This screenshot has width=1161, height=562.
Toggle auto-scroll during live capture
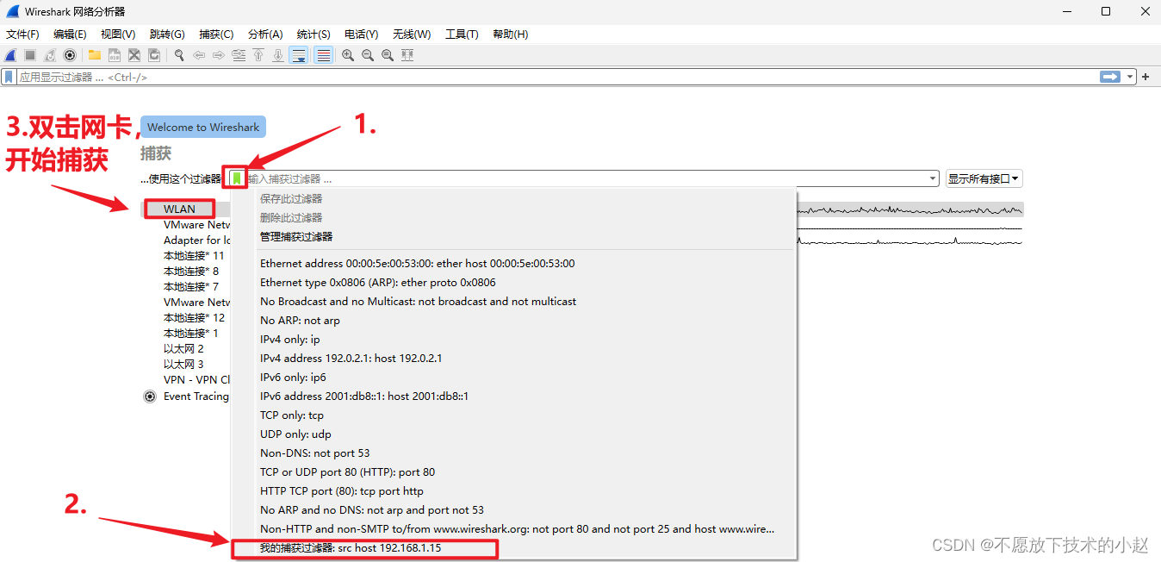click(299, 55)
